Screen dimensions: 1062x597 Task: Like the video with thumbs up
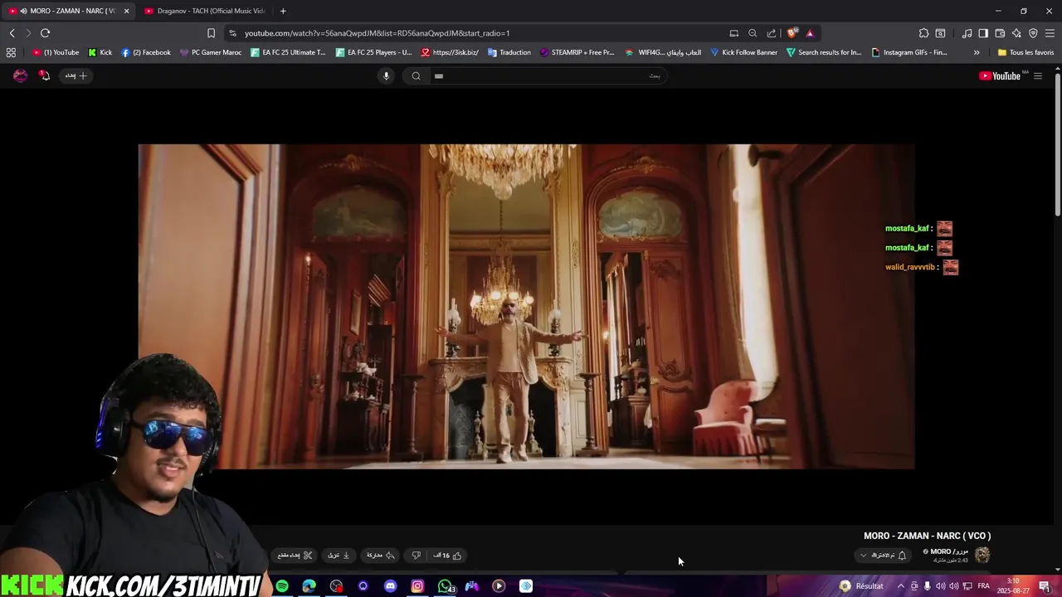448,556
